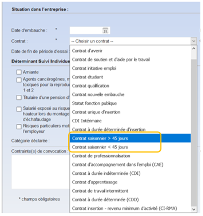
Task: Enable Titulaire d'une pension checkbox
Action: coord(19,98)
